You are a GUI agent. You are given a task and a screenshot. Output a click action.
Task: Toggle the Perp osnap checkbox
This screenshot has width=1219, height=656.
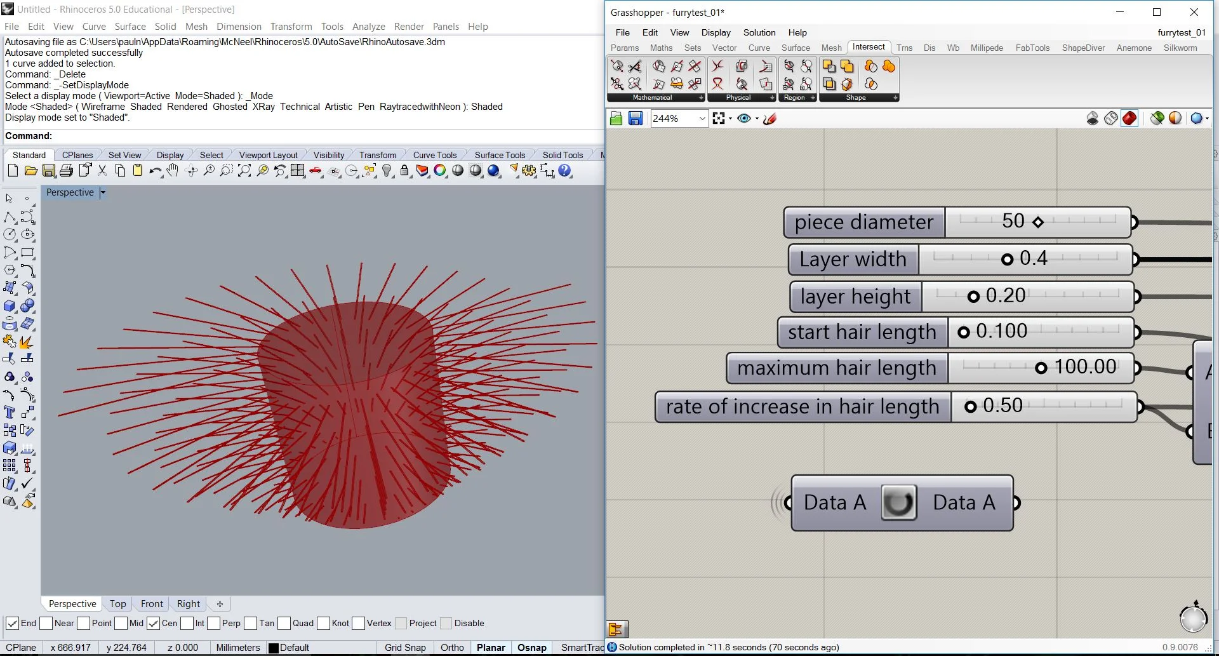point(213,624)
